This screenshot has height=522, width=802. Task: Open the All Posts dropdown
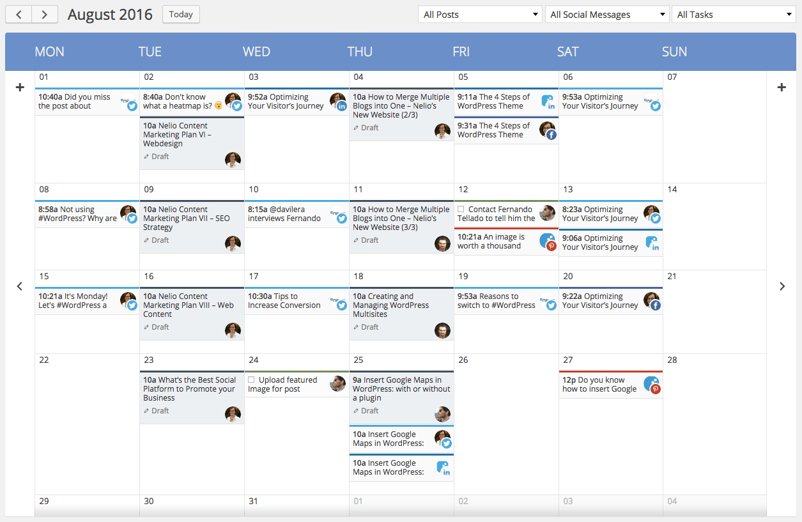tap(481, 15)
